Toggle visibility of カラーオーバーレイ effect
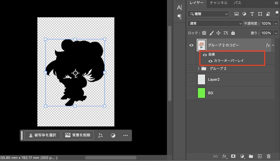The image size is (280, 161). click(210, 61)
